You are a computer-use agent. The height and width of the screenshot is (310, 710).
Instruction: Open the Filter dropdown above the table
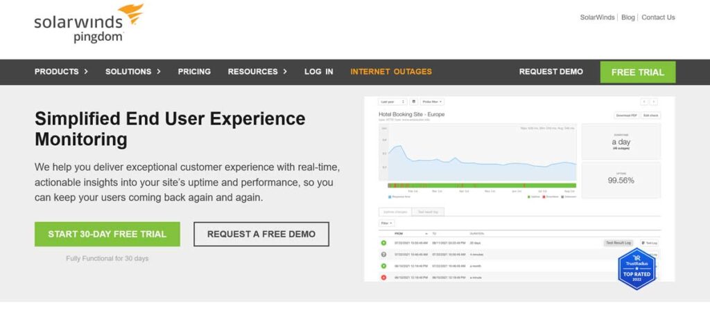tap(387, 224)
